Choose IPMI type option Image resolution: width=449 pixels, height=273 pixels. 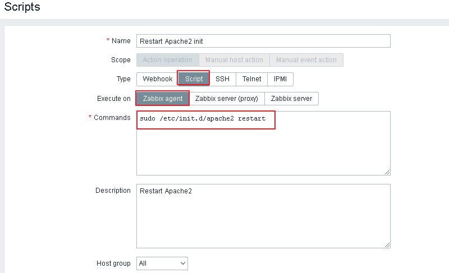[280, 79]
